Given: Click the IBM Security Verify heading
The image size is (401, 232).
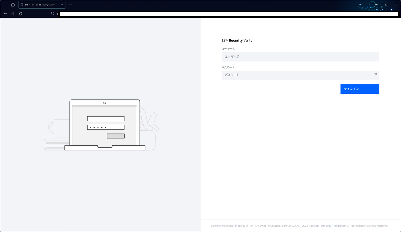Looking at the screenshot, I should point(237,40).
